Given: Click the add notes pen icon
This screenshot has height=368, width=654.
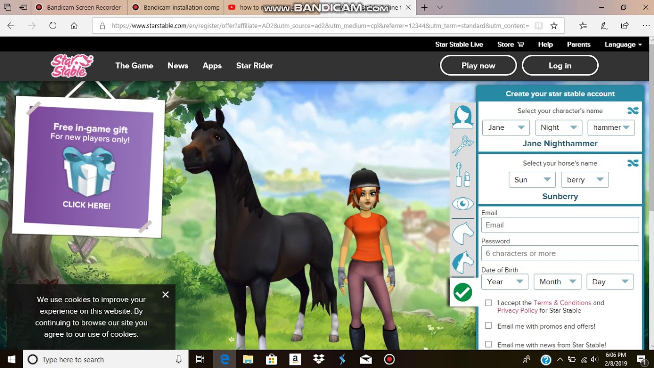Looking at the screenshot, I should point(604,26).
